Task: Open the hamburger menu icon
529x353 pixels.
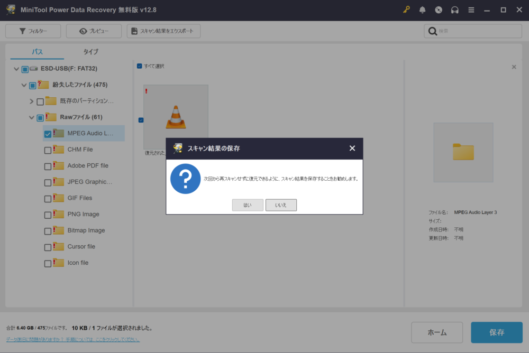Action: point(471,10)
